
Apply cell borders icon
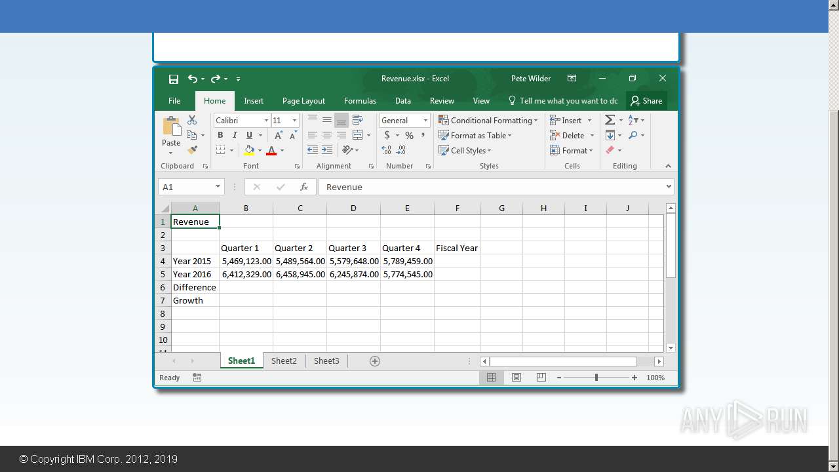[x=220, y=150]
